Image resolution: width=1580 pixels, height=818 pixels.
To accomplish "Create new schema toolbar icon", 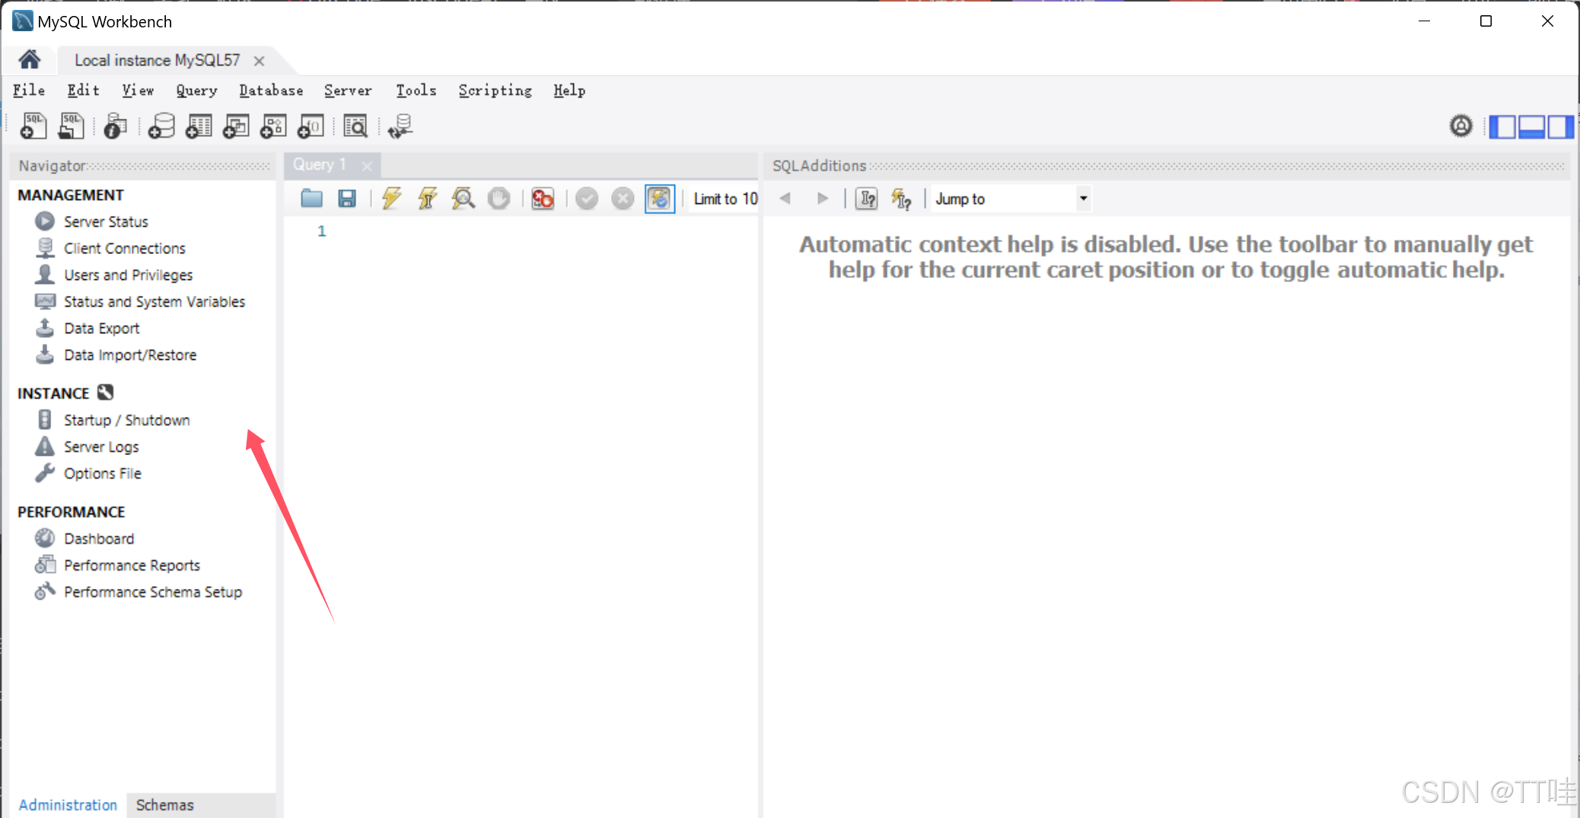I will (x=161, y=126).
